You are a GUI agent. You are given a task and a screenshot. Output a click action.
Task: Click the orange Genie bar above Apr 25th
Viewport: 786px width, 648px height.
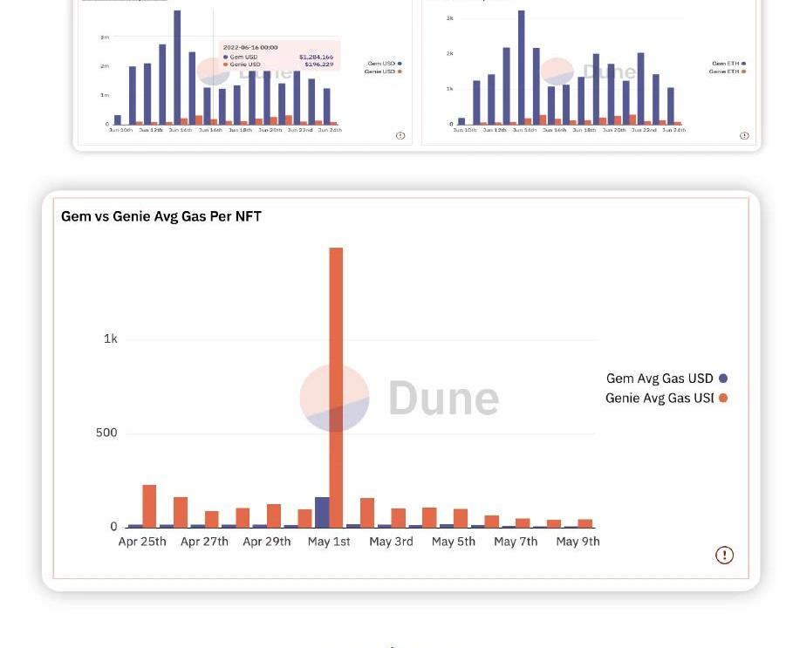point(149,506)
